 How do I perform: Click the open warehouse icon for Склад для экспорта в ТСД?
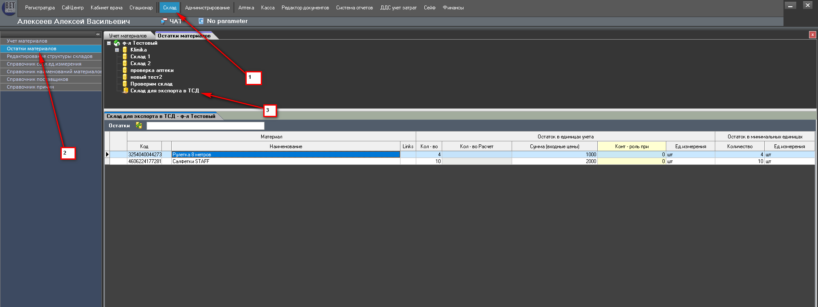point(125,91)
